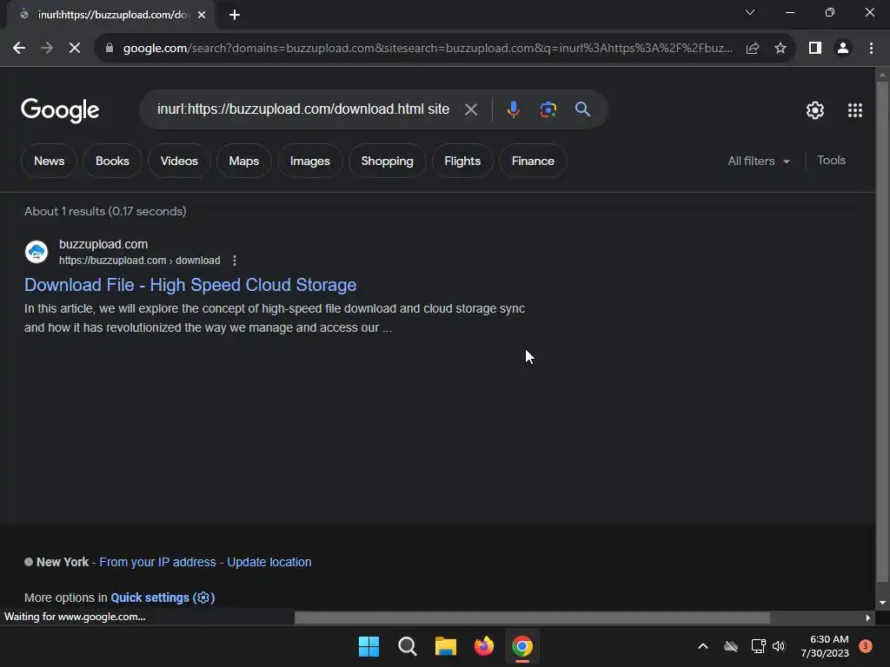Filter results by Books

(112, 161)
